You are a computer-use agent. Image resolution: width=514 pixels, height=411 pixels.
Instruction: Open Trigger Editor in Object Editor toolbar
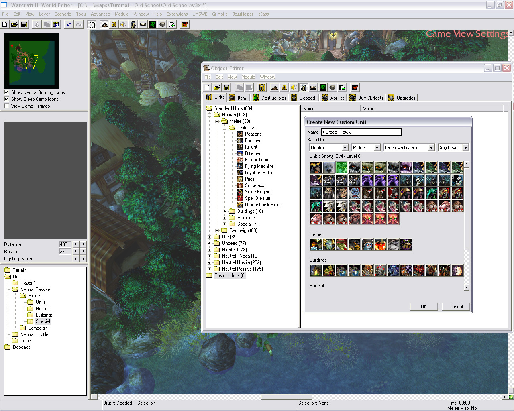click(x=284, y=87)
